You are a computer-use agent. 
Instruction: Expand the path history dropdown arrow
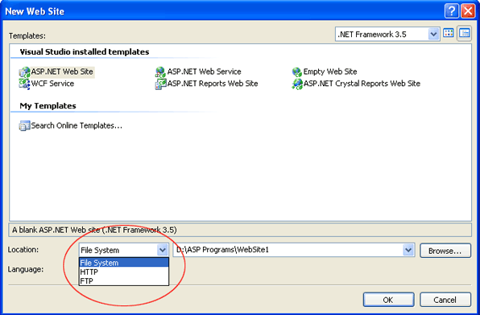point(408,250)
